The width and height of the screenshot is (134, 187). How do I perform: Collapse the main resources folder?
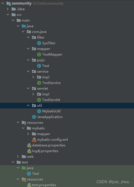coord(18,123)
